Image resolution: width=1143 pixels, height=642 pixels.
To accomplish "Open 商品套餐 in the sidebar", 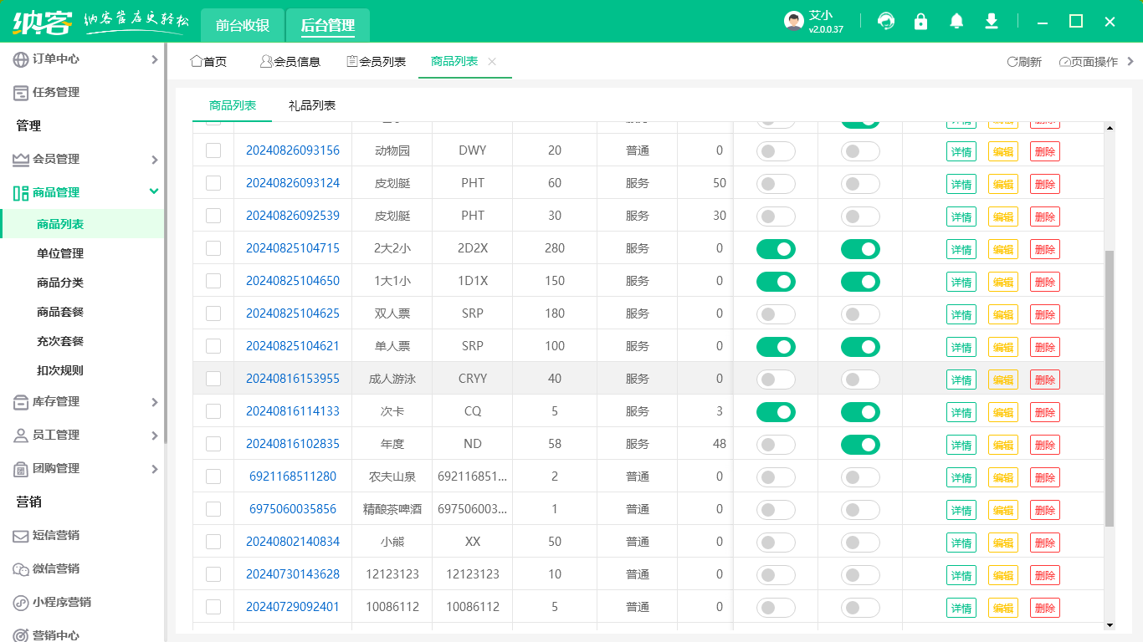I will 60,312.
